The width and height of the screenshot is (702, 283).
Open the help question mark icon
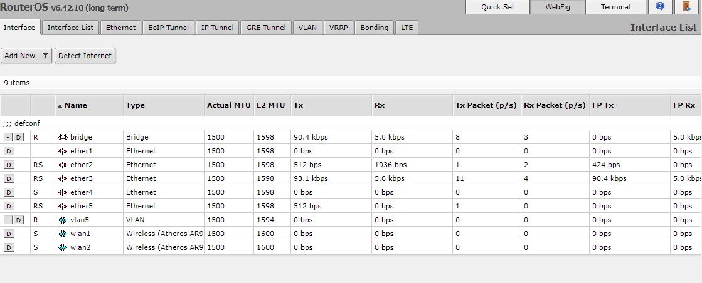(659, 7)
